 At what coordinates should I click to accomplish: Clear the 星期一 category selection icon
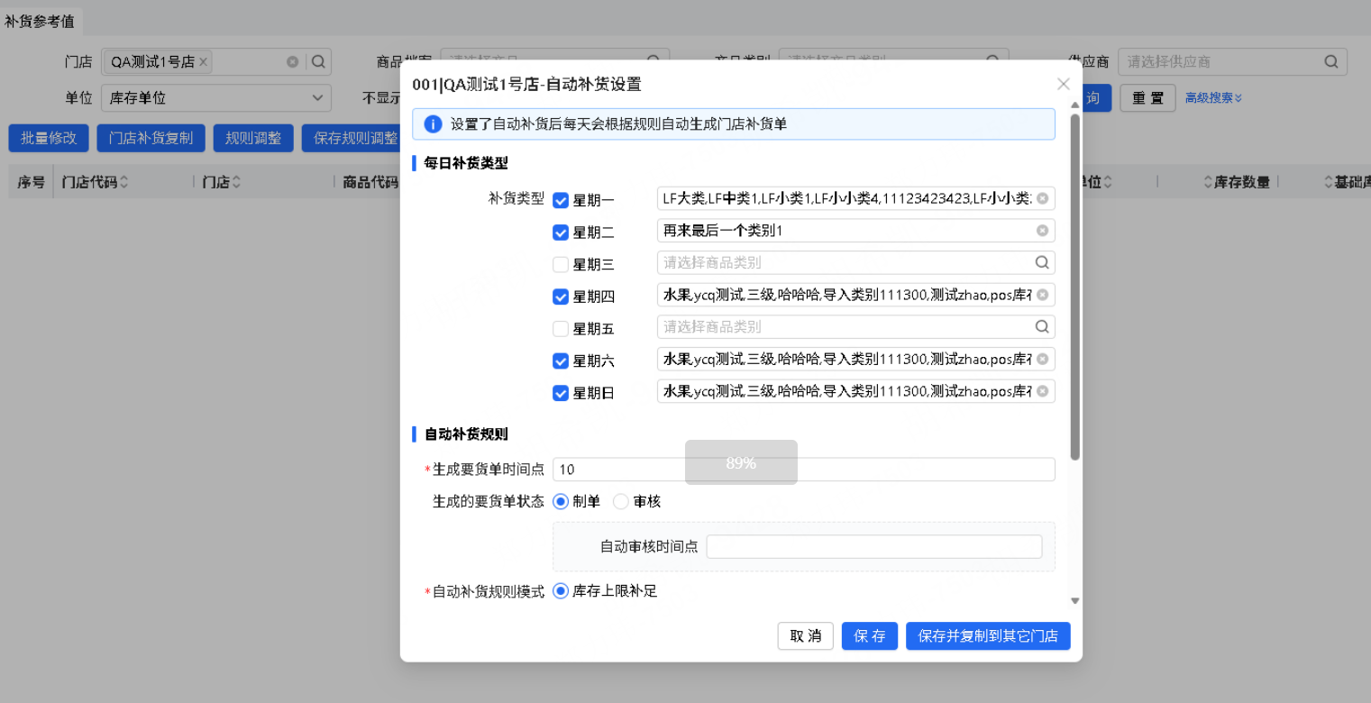point(1042,199)
